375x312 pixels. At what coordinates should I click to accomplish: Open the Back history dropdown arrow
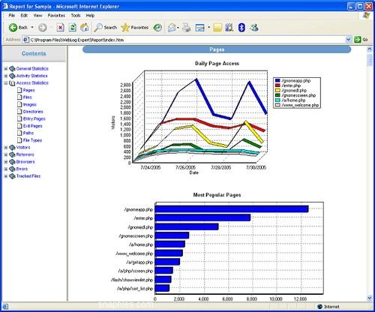coord(32,28)
